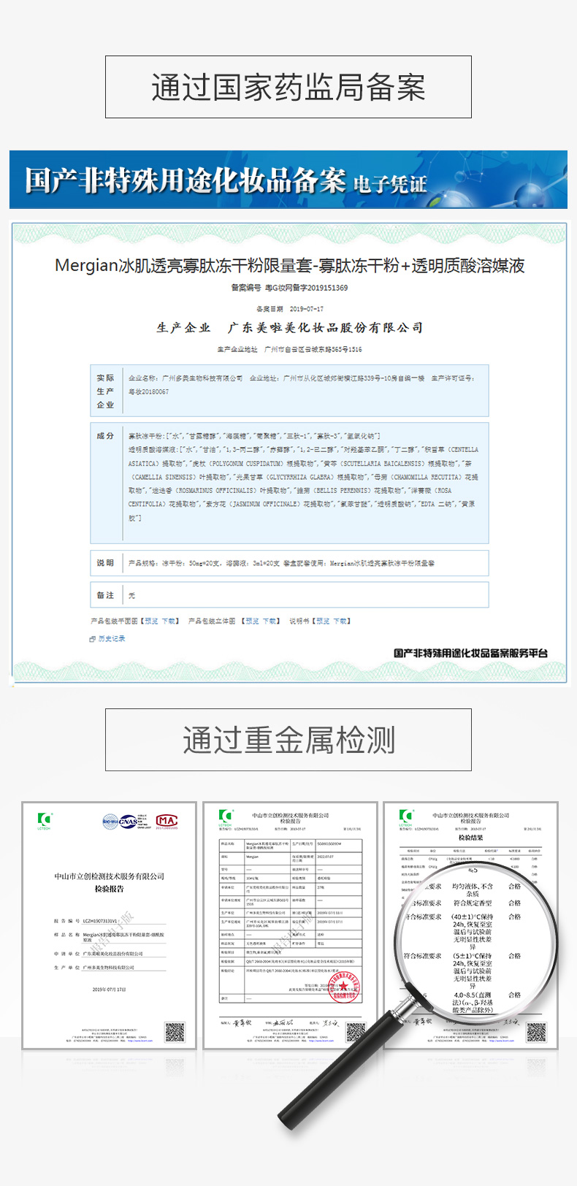The image size is (577, 1186).
Task: Click the Mergian product title on the certificate
Action: click(x=290, y=265)
